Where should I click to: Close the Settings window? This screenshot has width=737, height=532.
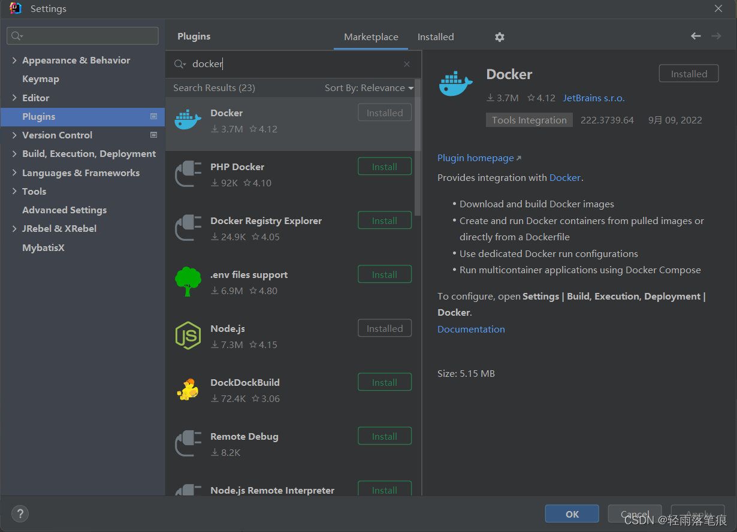[718, 8]
